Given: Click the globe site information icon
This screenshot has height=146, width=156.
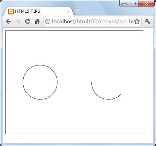Looking at the screenshot, I should [x=48, y=21].
